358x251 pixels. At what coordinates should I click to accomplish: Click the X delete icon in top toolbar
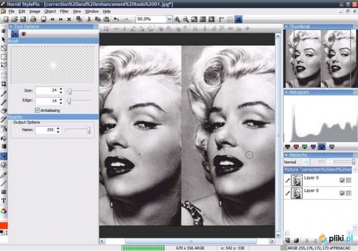pyautogui.click(x=69, y=20)
